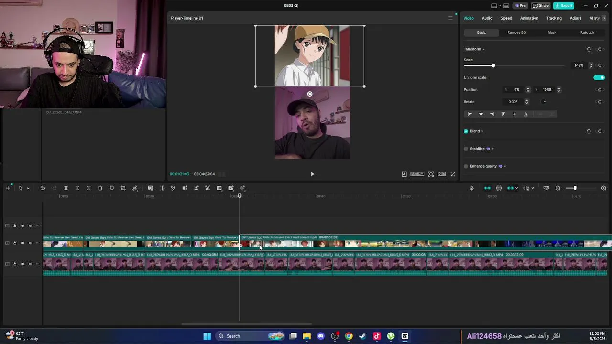Viewport: 612px width, 344px height.
Task: Expand the Blend options arrow
Action: coord(482,131)
